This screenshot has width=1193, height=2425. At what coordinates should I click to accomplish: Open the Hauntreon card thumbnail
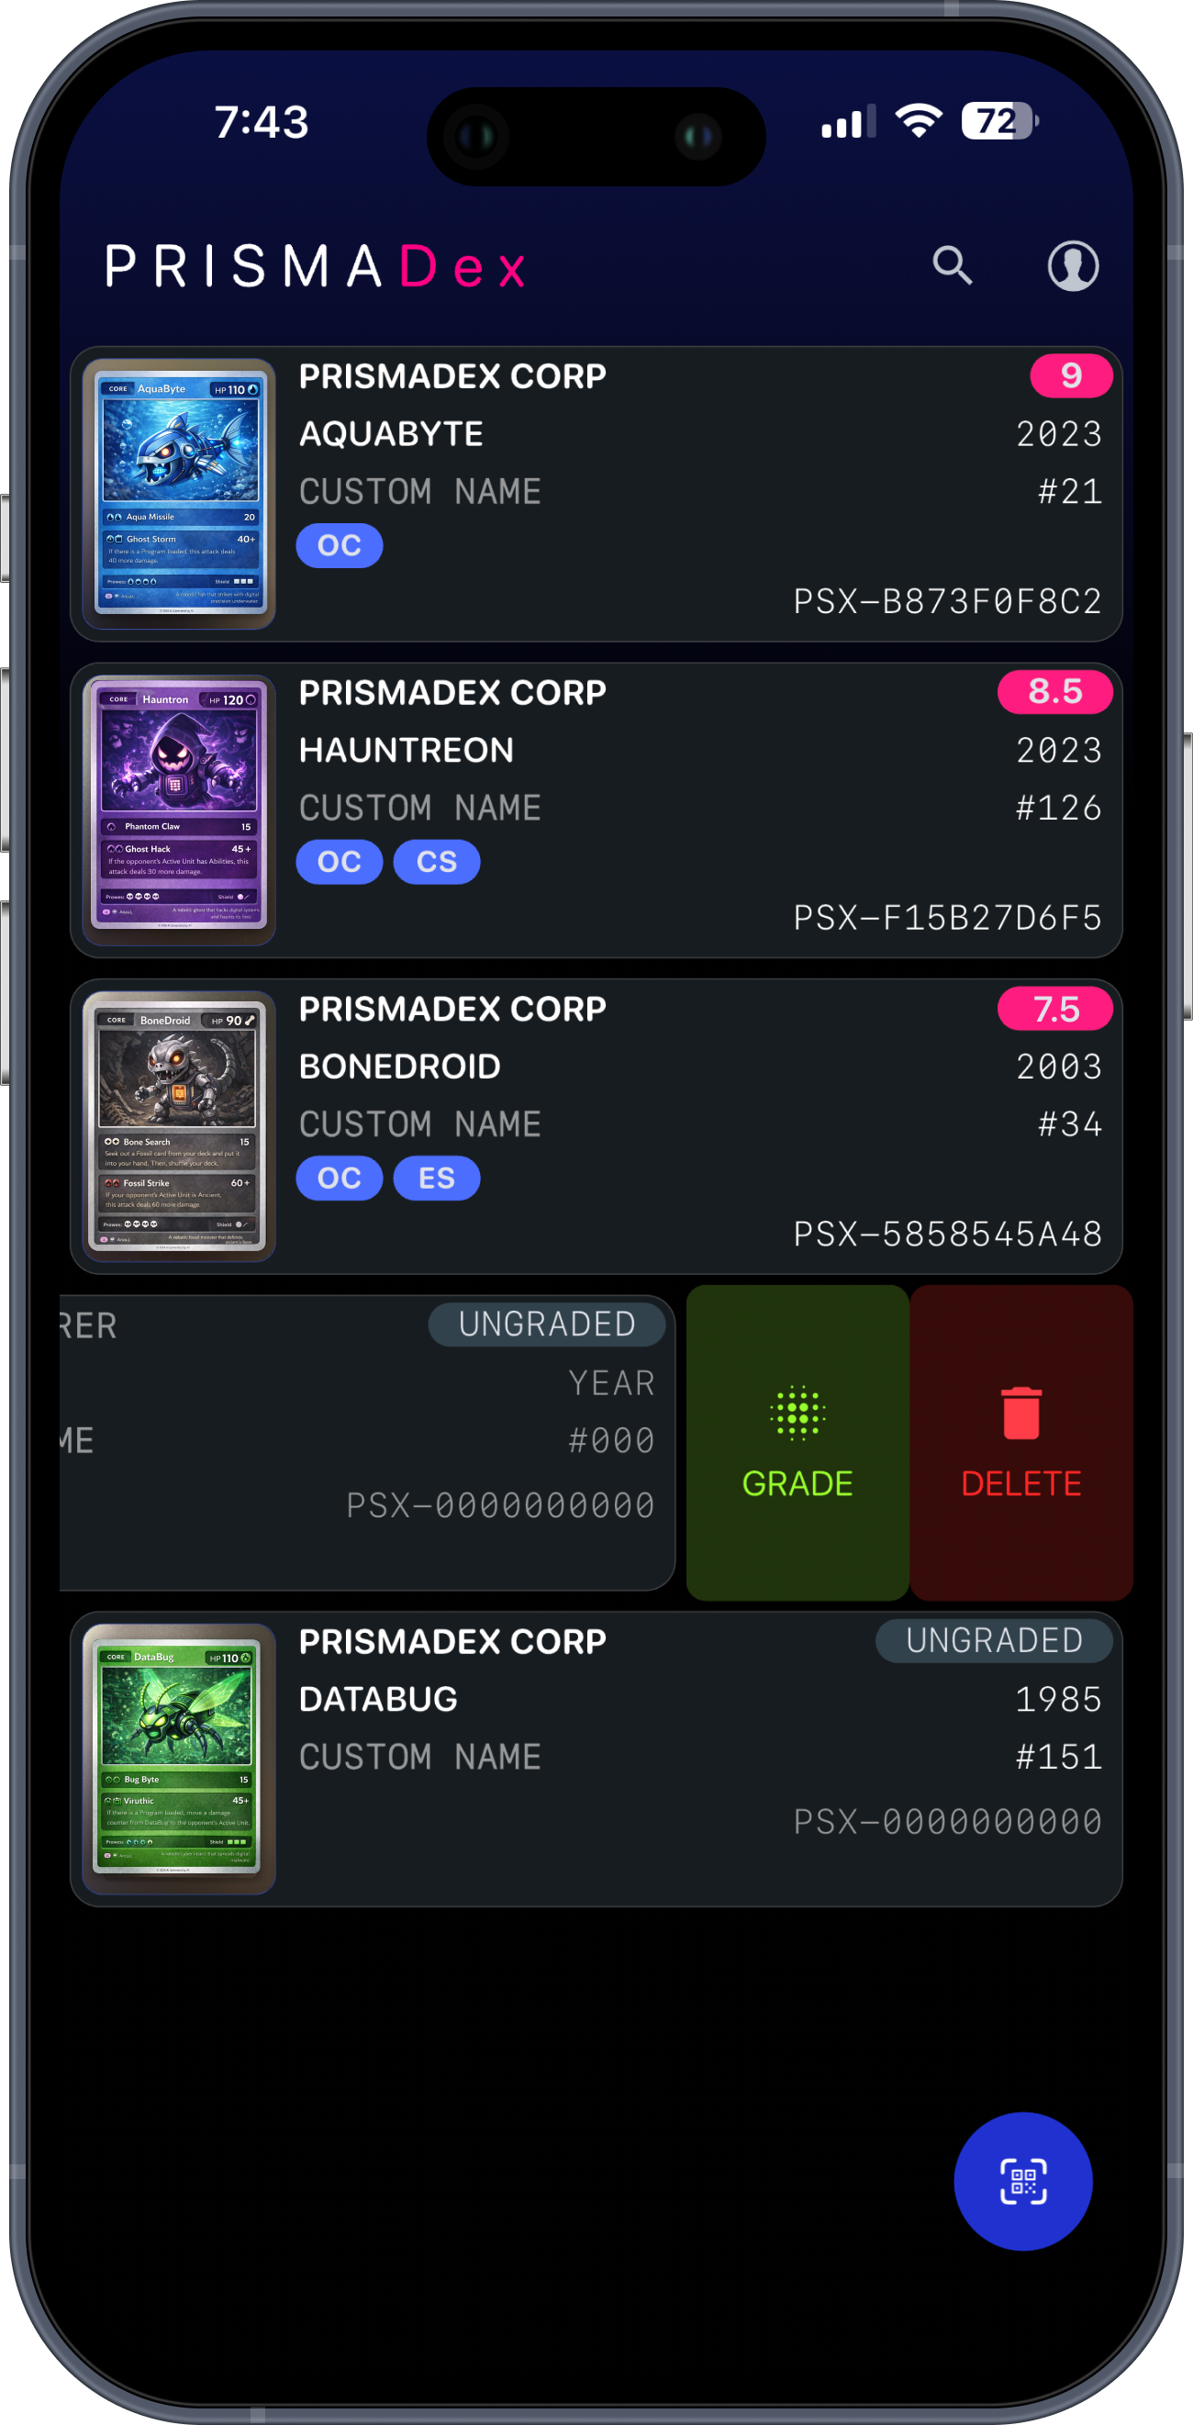(179, 810)
